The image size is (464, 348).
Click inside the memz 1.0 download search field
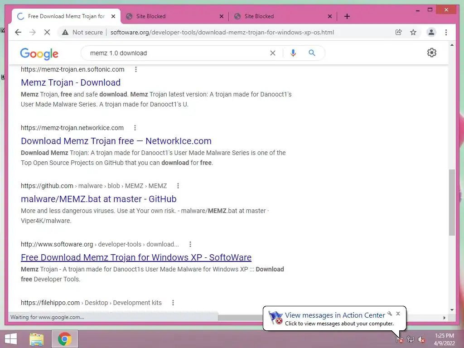coord(178,53)
